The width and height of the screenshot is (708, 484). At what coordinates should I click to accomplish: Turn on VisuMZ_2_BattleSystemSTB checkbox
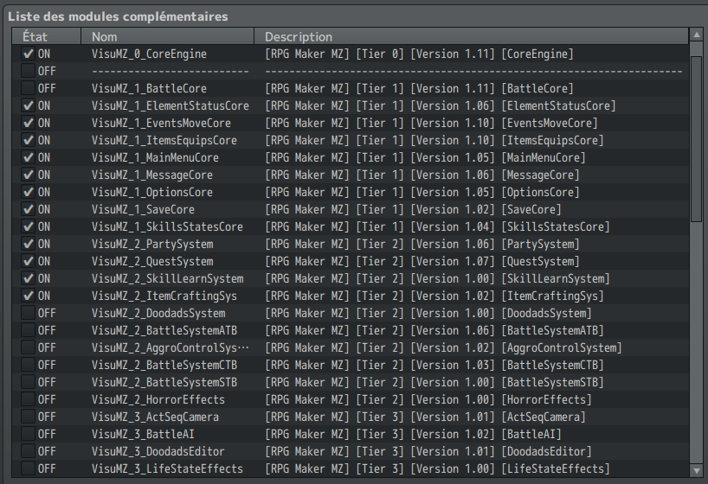29,383
